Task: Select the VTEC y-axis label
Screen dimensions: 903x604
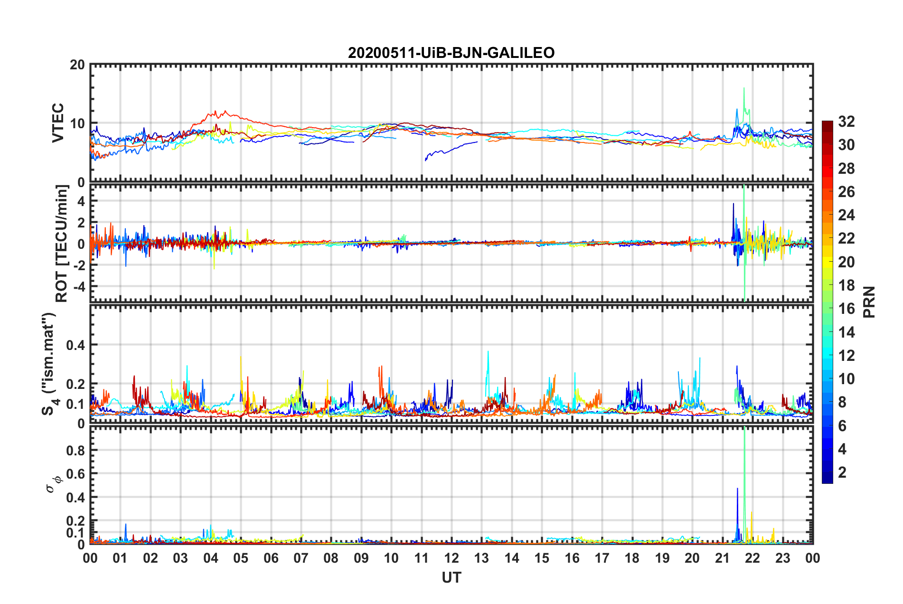Action: coord(58,123)
